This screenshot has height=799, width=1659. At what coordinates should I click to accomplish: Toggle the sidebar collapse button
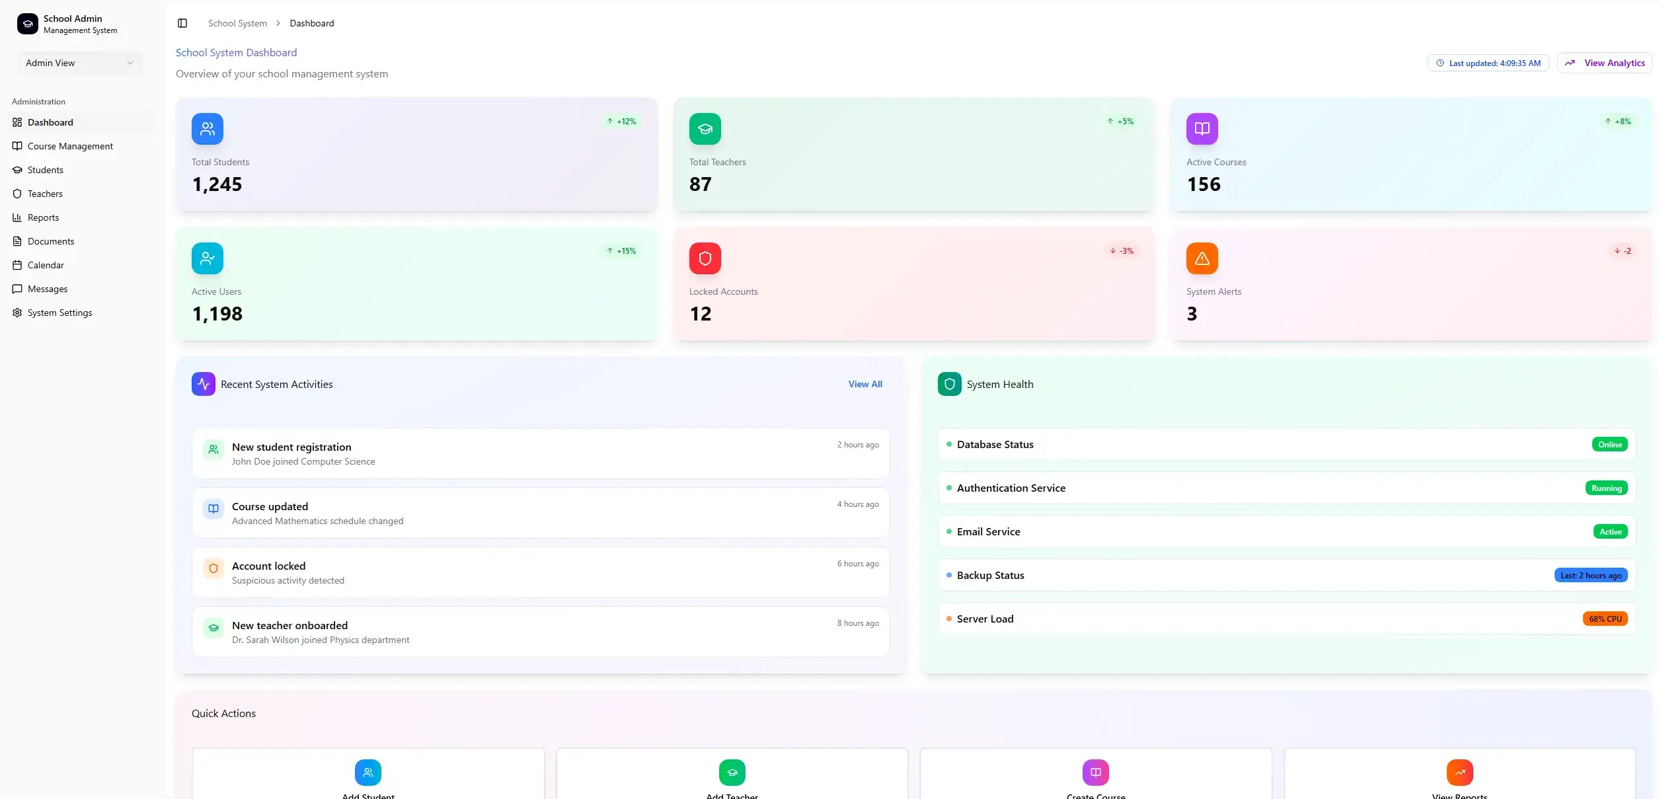pos(182,23)
